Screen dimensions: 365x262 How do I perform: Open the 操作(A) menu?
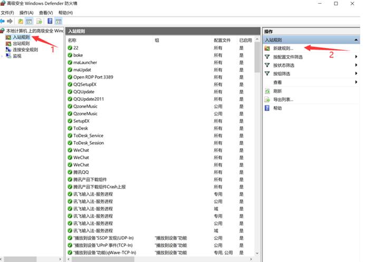pyautogui.click(x=26, y=13)
